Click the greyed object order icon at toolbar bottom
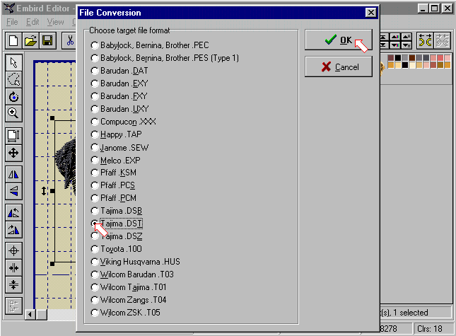This screenshot has width=456, height=336. point(13,306)
